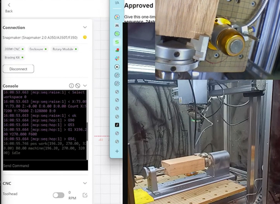
Task: Open the Console info icon
Action: [x=71, y=85]
